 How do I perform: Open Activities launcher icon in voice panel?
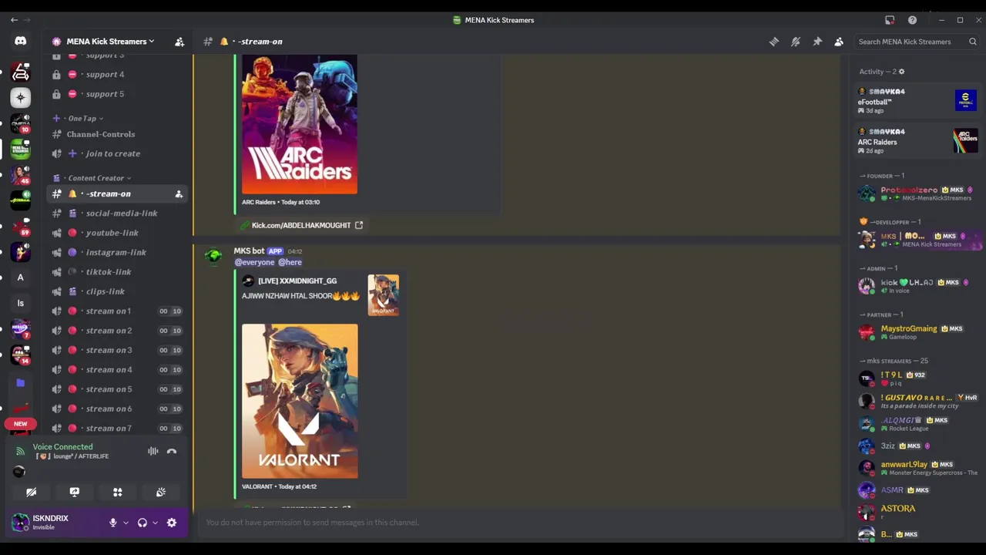118,492
